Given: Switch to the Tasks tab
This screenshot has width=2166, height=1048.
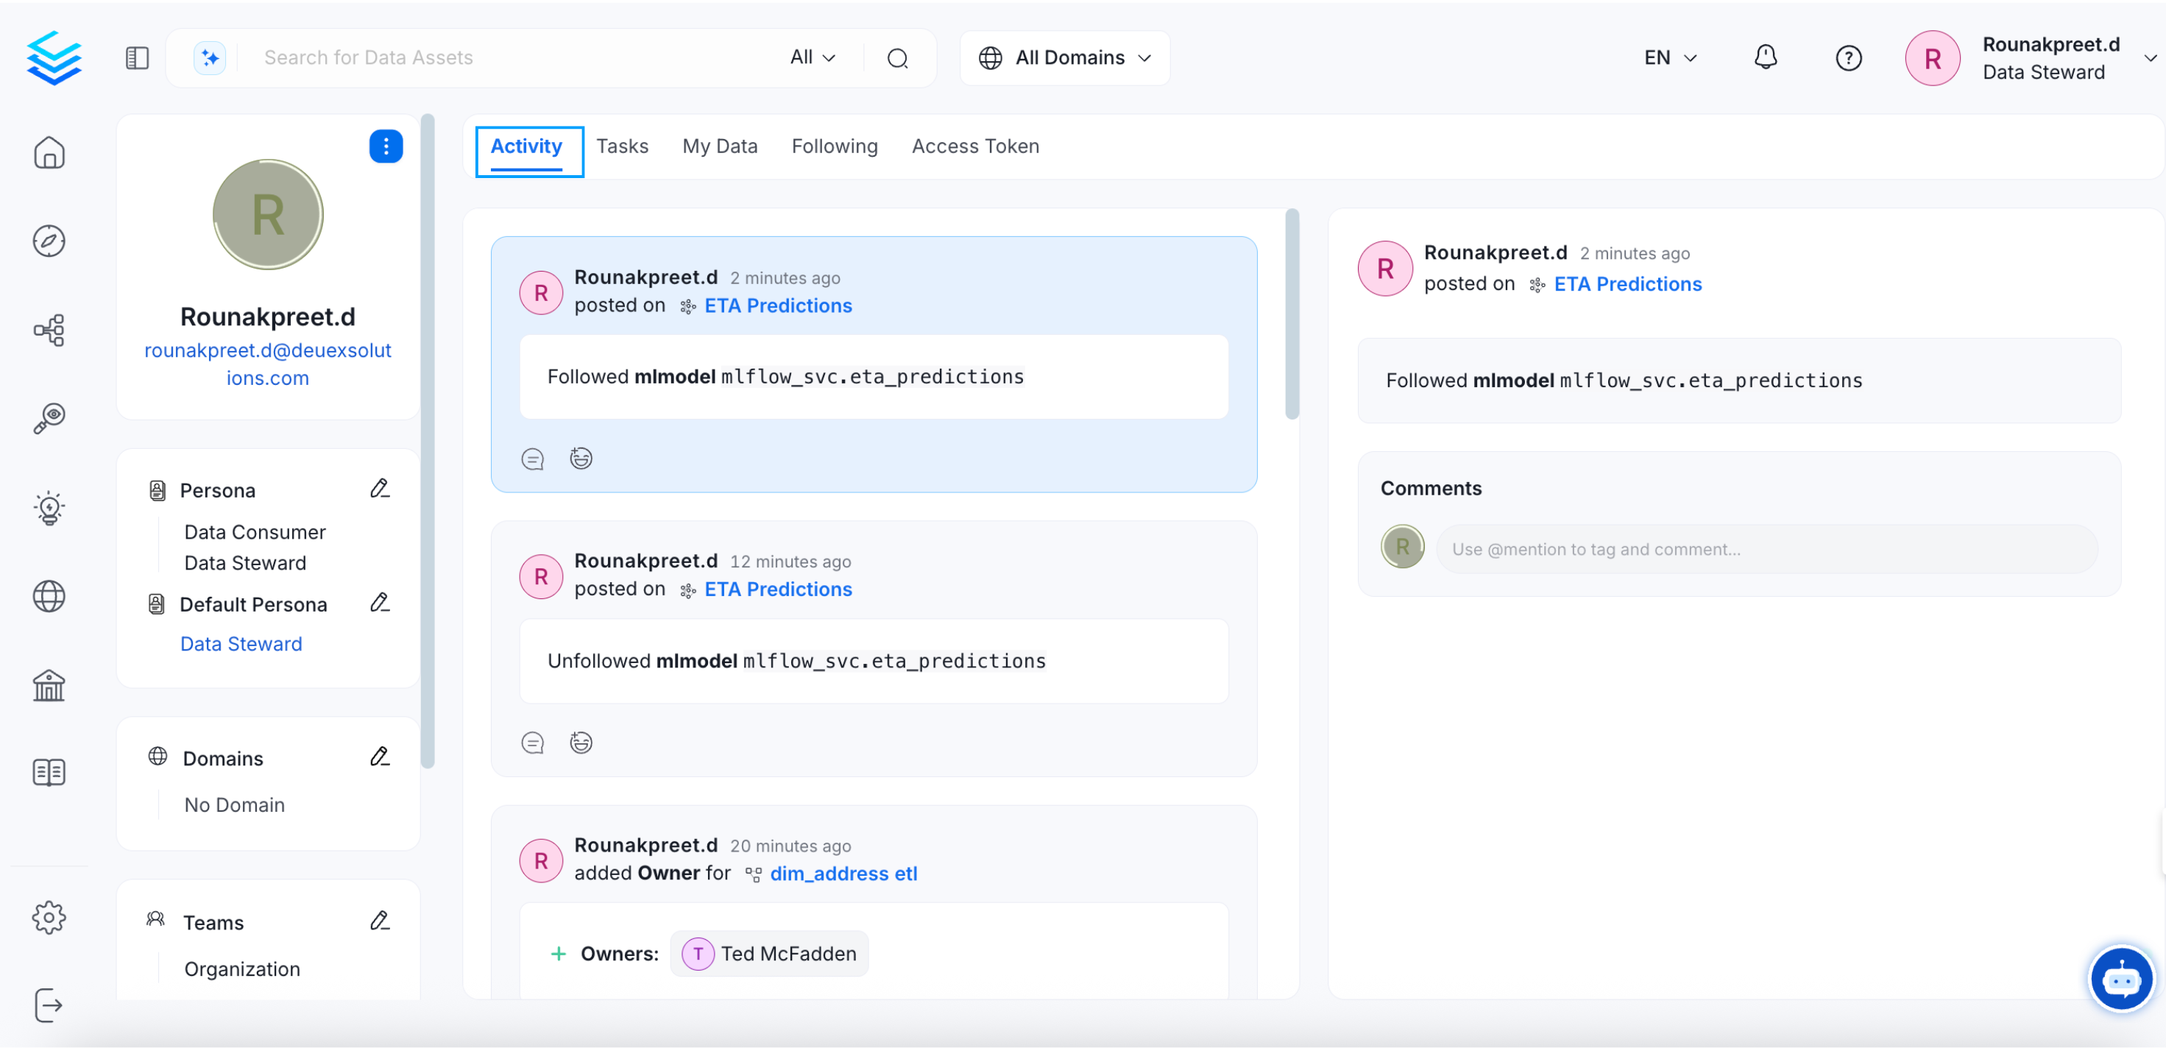Looking at the screenshot, I should coord(622,146).
